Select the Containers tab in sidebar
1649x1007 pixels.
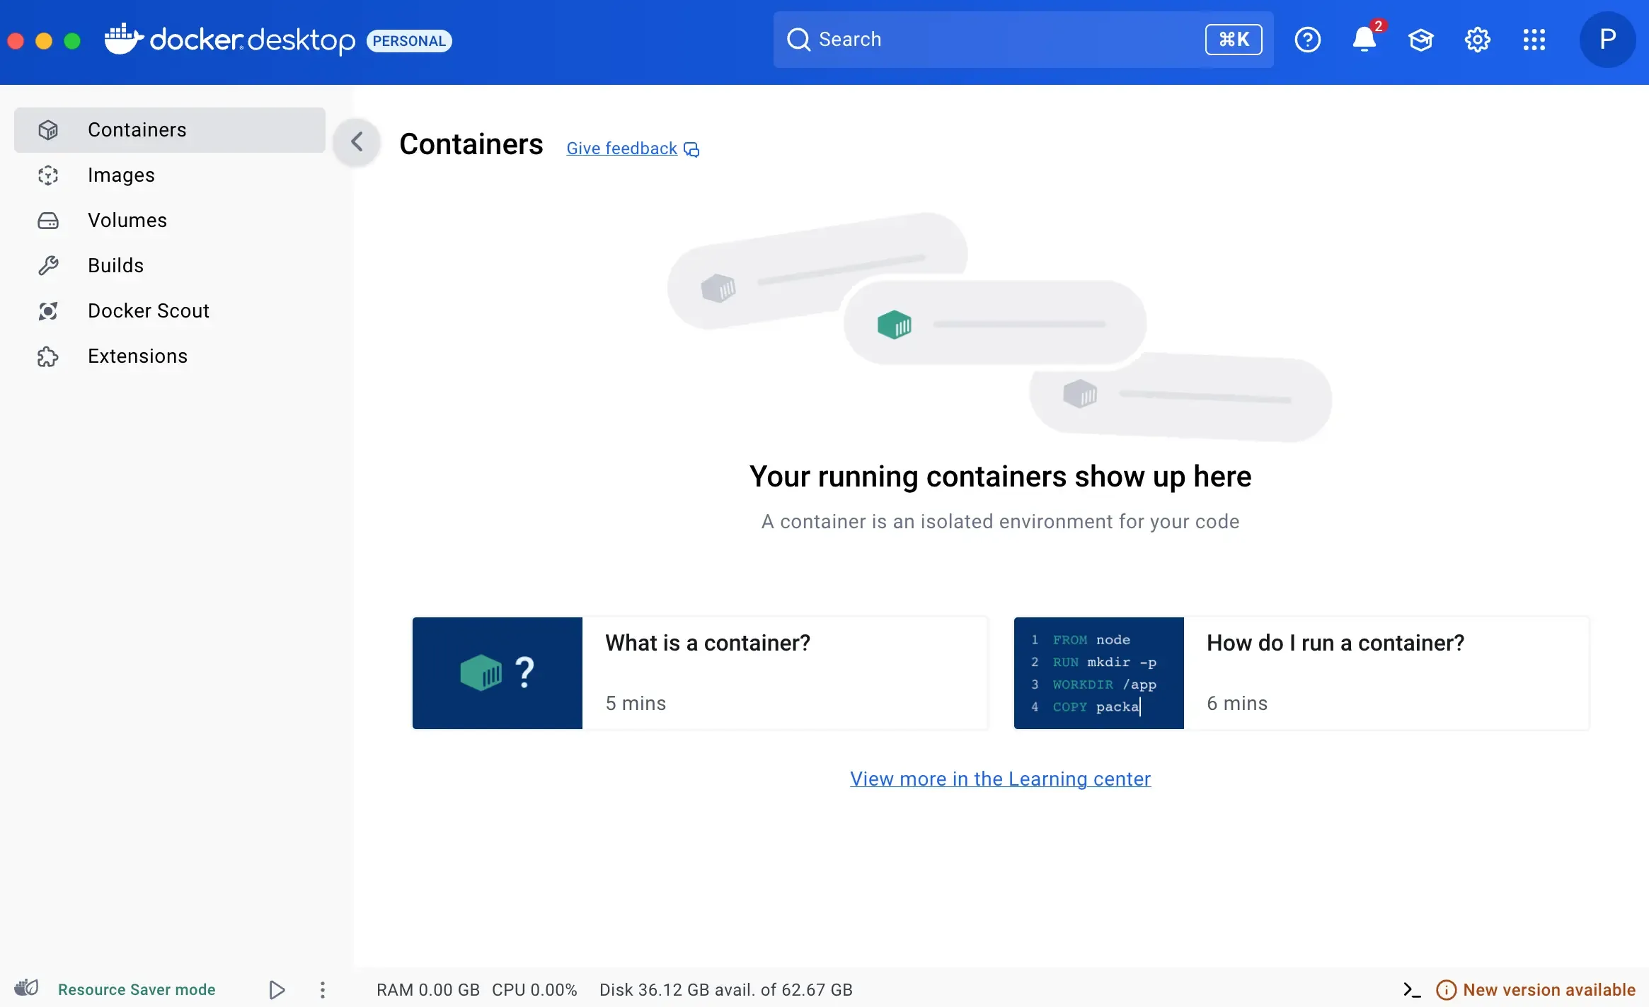[x=136, y=129]
